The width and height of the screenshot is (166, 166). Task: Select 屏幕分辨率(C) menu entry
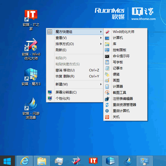coord(66,92)
